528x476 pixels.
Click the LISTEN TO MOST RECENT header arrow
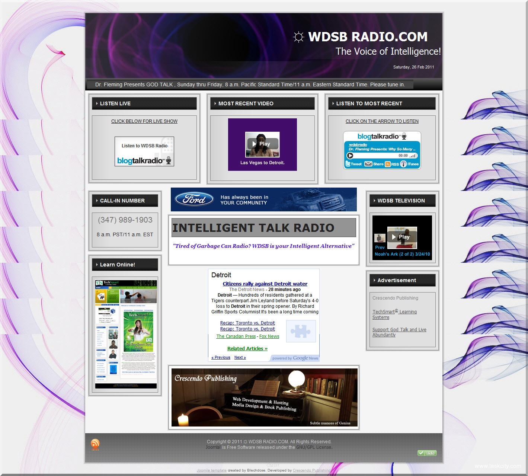click(333, 103)
